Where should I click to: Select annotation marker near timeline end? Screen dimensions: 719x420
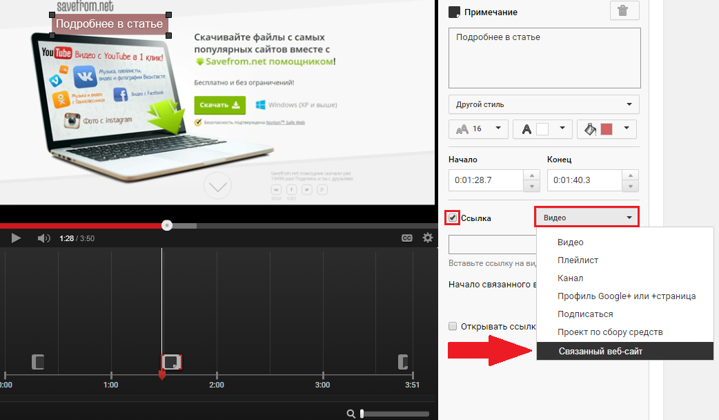click(x=402, y=362)
